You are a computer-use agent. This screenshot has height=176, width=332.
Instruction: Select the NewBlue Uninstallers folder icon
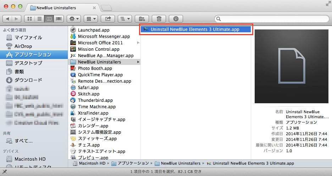coord(73,62)
